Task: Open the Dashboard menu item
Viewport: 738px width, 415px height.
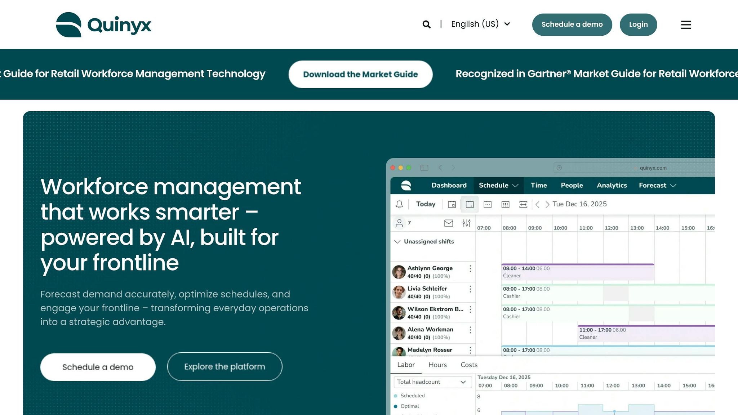Action: click(449, 185)
